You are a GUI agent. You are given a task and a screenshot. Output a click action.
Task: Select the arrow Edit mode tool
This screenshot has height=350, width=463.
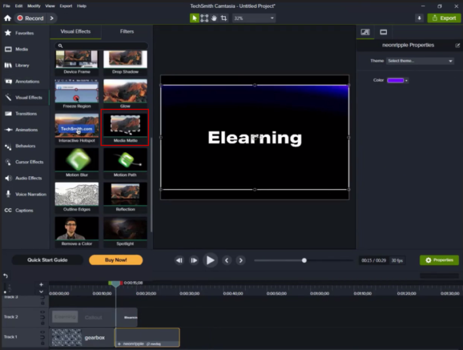[x=194, y=18]
